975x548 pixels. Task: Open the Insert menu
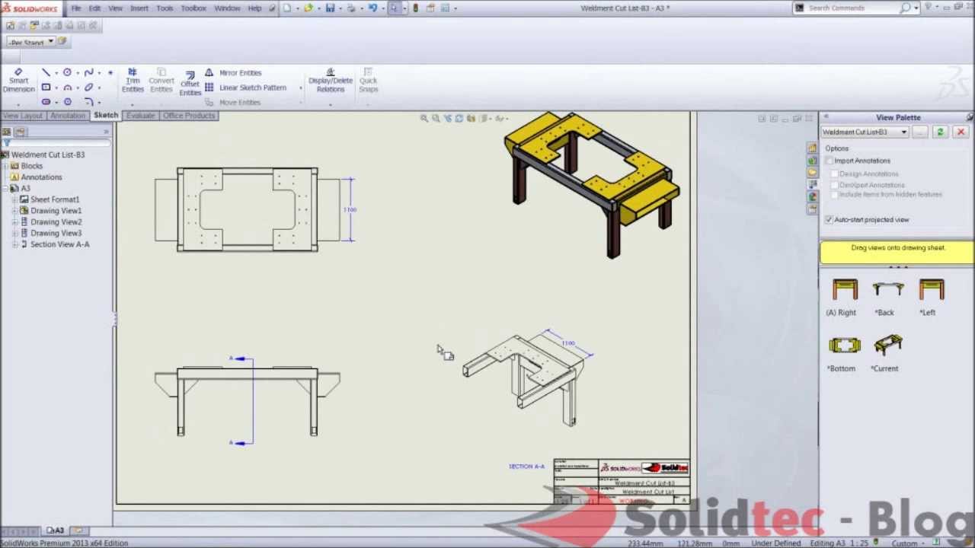click(x=139, y=8)
